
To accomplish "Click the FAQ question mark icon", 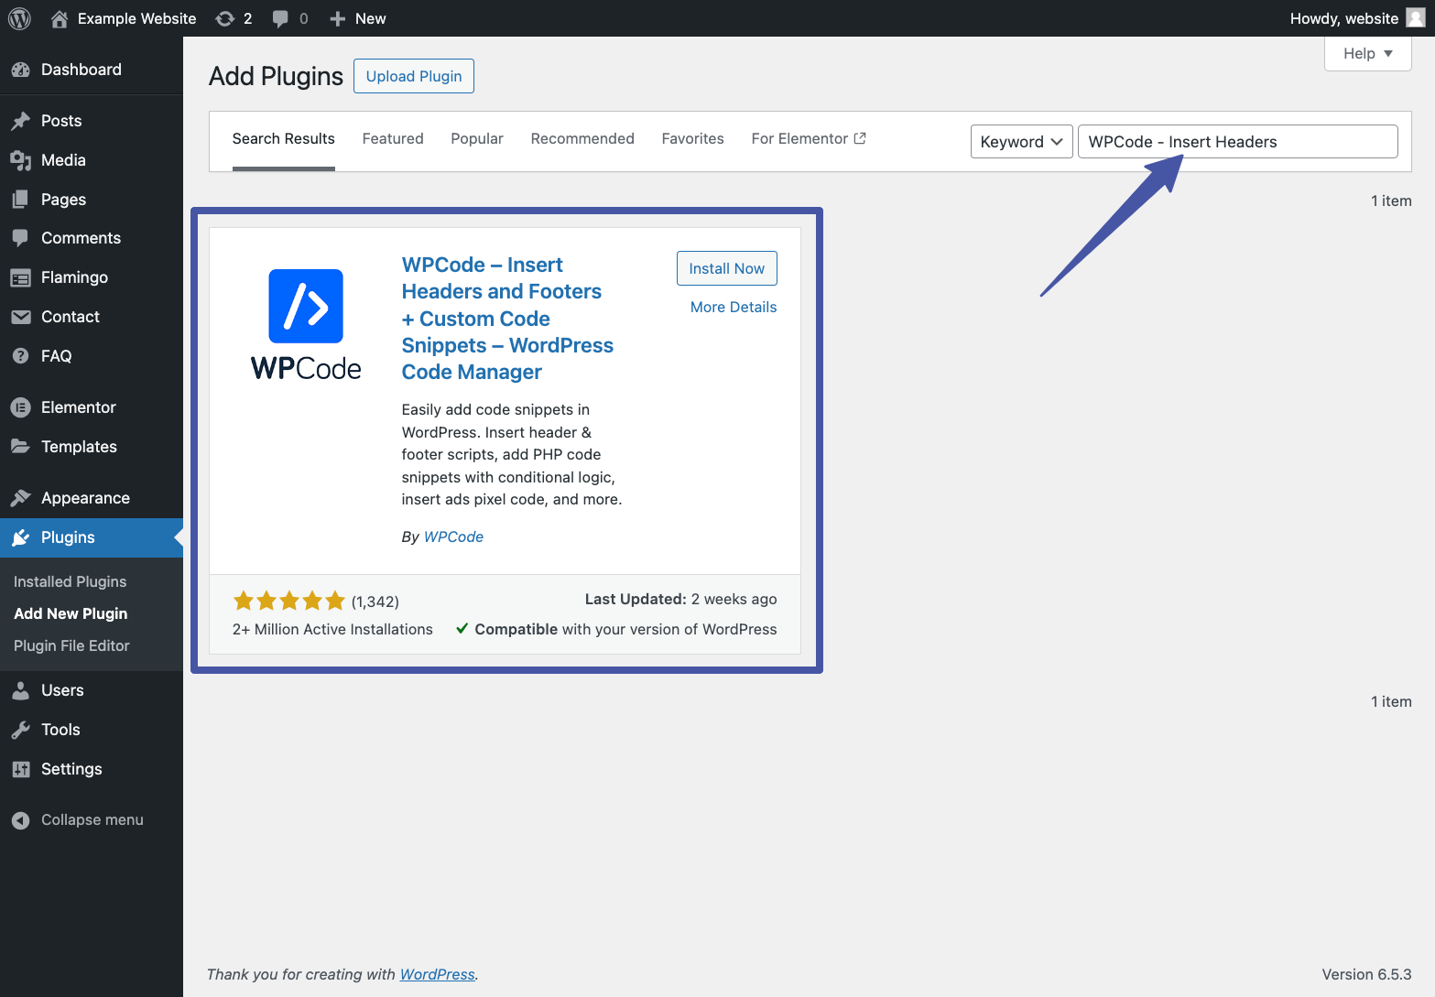I will [x=21, y=356].
